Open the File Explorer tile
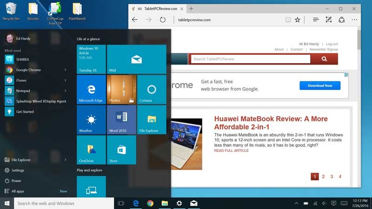Image resolution: width=372 pixels, height=209 pixels. 152,120
